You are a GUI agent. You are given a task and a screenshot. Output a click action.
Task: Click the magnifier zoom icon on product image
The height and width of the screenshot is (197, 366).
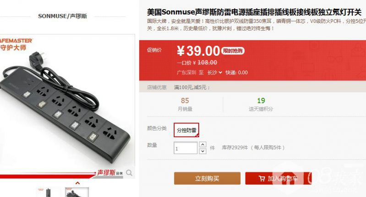point(129,173)
